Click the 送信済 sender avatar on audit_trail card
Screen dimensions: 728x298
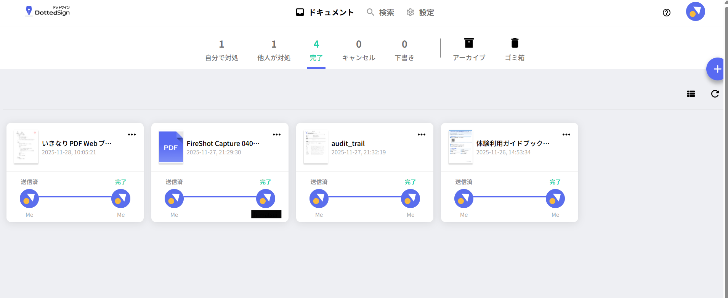pyautogui.click(x=319, y=199)
